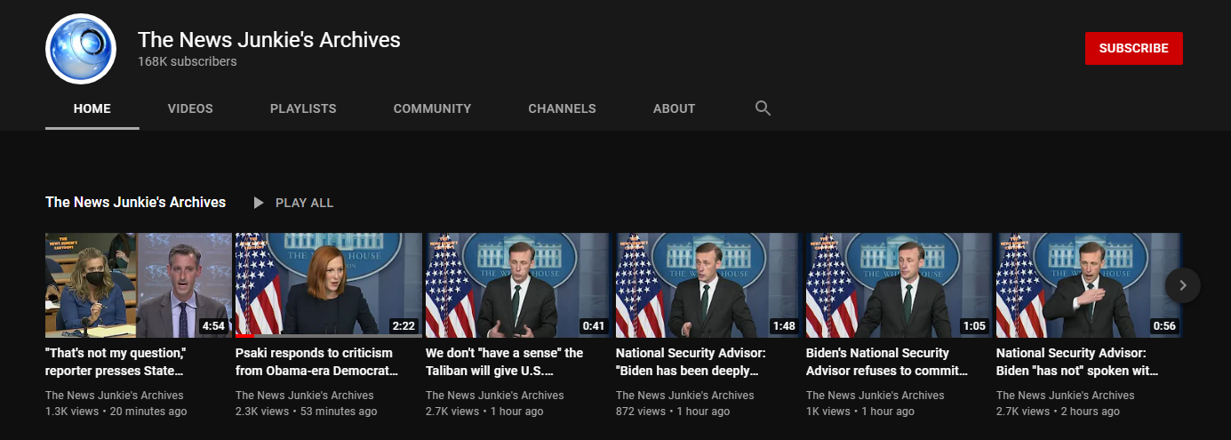Click "2.3K views • 53 minutes ago" text
The image size is (1231, 440).
click(x=307, y=412)
